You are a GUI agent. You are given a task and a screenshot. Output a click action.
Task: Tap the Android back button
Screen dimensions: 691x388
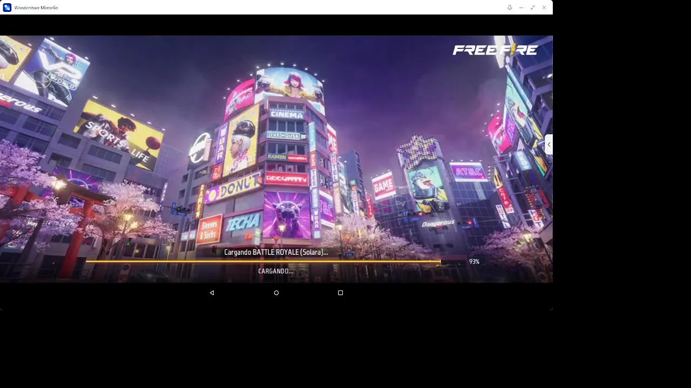[x=212, y=293]
